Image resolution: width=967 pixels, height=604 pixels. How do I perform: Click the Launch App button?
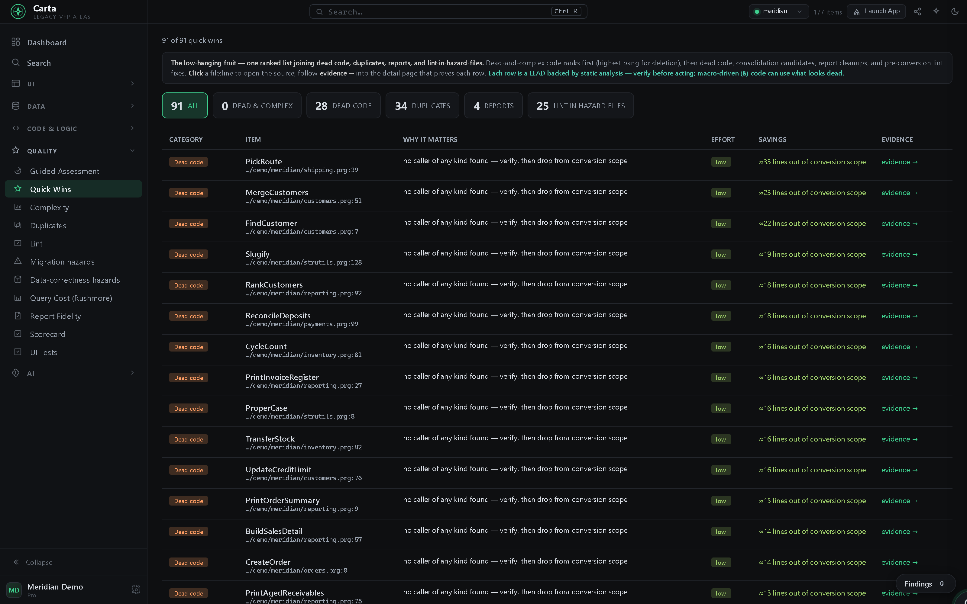click(876, 11)
